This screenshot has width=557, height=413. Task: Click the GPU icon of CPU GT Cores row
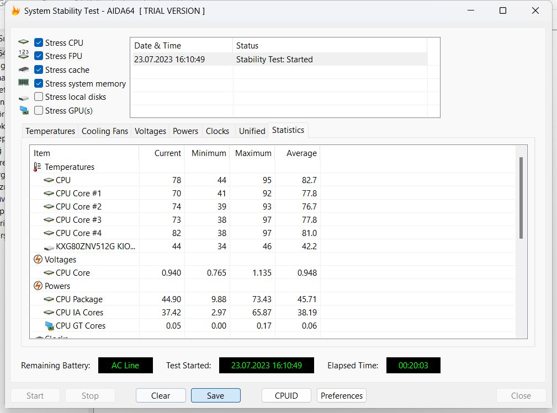point(49,326)
